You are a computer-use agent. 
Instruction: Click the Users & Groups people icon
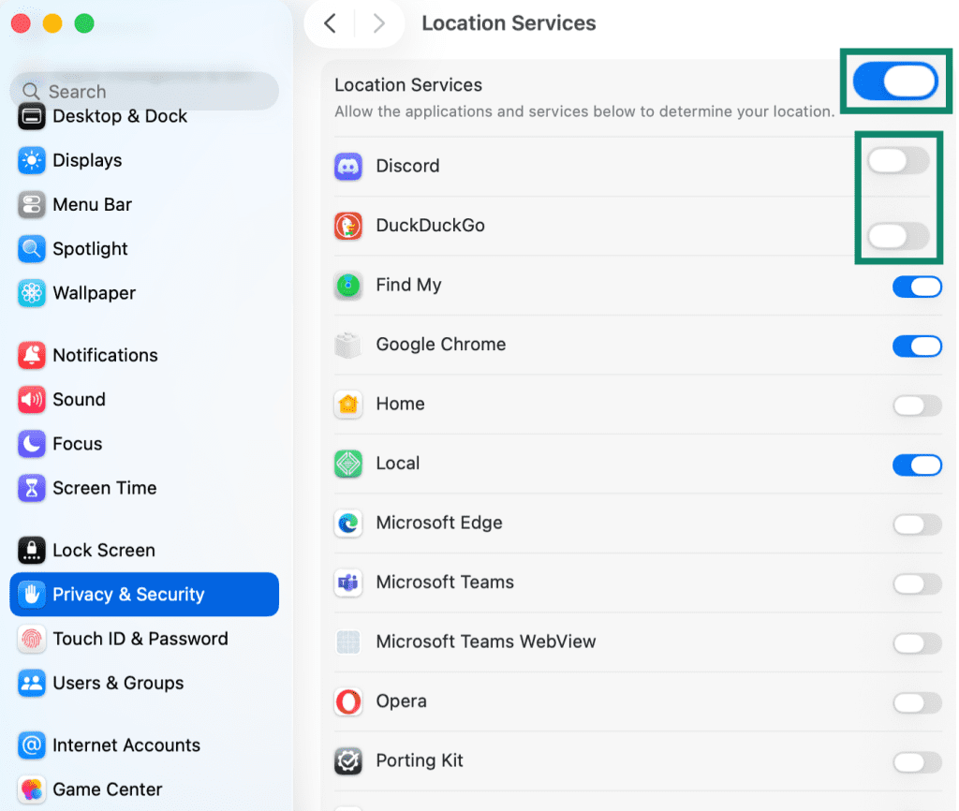click(31, 684)
